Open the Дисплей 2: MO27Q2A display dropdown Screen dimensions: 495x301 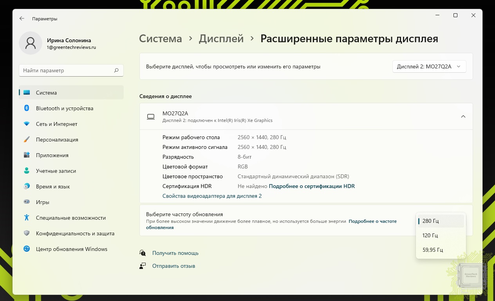point(429,66)
